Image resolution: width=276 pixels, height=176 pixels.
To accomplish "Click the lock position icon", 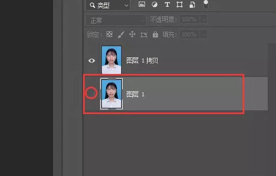I will point(132,34).
